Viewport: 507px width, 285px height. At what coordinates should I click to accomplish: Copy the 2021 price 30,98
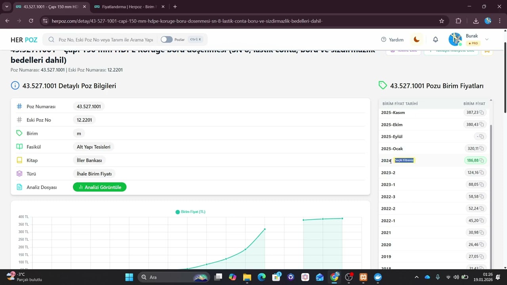(x=482, y=232)
